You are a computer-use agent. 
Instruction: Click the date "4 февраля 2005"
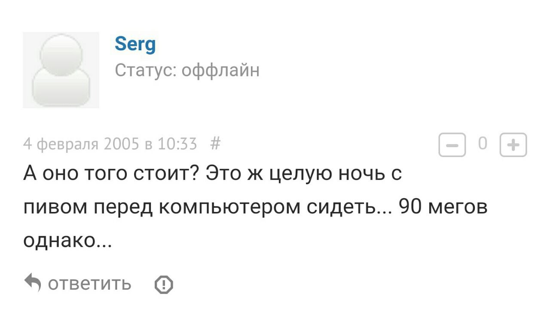(x=82, y=144)
